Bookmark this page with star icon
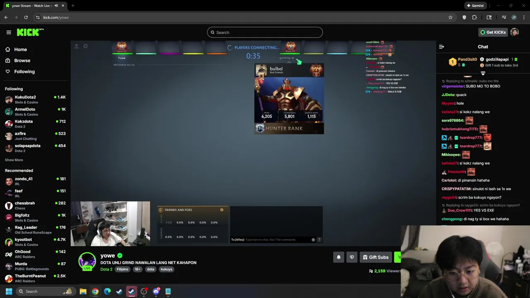The image size is (530, 298). (x=450, y=17)
